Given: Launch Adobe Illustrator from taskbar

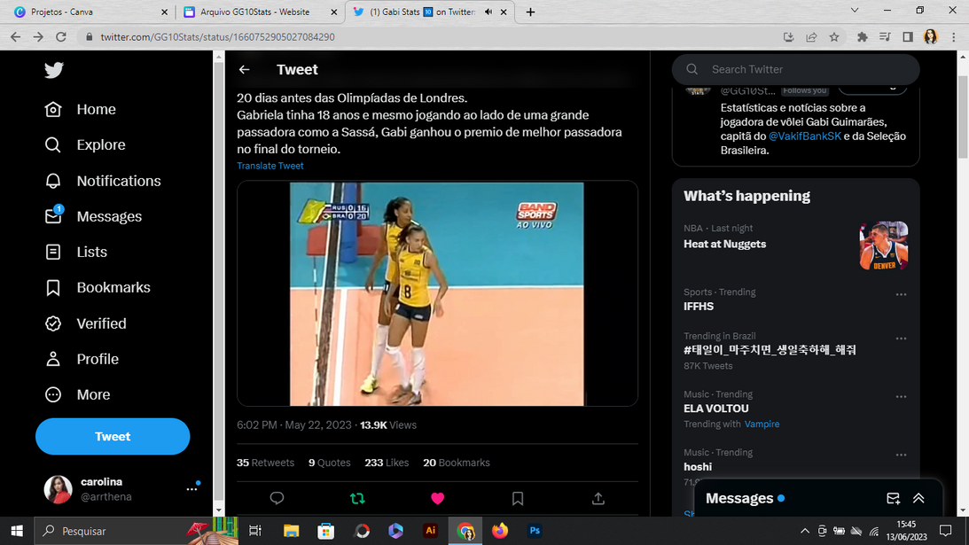Looking at the screenshot, I should click(x=431, y=531).
